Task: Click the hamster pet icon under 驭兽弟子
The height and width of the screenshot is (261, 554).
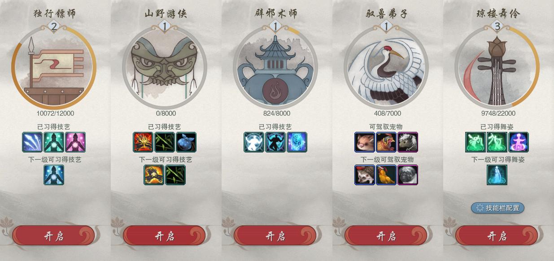Action: pos(365,142)
